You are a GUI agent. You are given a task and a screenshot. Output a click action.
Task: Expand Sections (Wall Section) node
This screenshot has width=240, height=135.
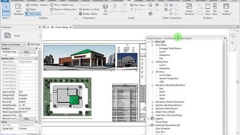click(x=153, y=109)
